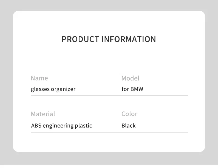Select the Material field label
This screenshot has width=218, height=168.
[x=43, y=114]
